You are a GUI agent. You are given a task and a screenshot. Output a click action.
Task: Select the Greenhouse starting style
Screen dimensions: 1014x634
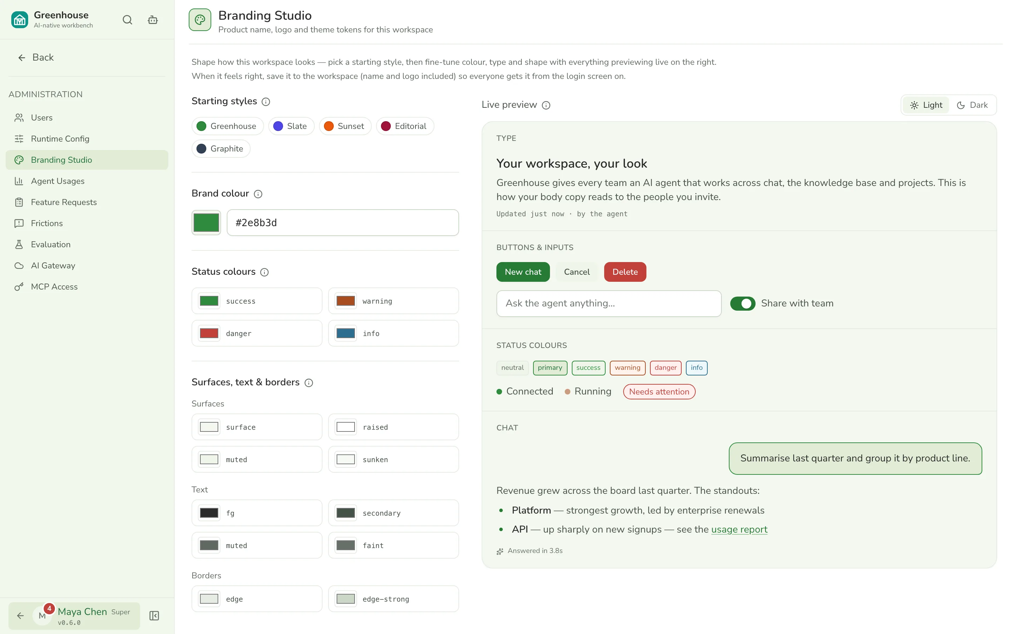227,126
